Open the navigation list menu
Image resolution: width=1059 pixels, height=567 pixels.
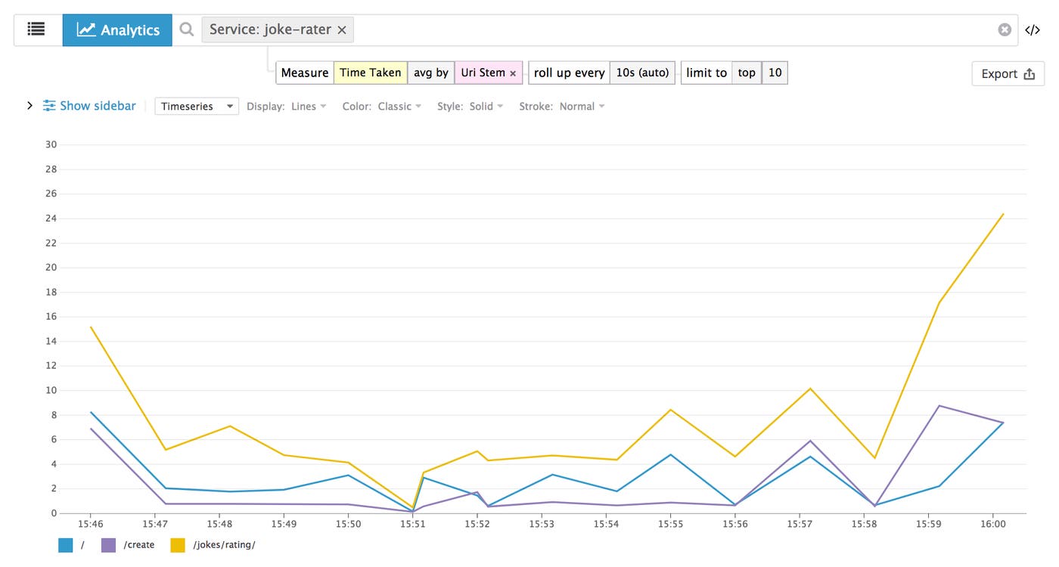pos(35,29)
